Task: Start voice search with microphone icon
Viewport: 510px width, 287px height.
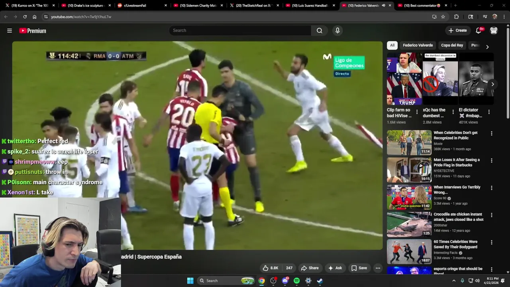Action: click(x=337, y=31)
